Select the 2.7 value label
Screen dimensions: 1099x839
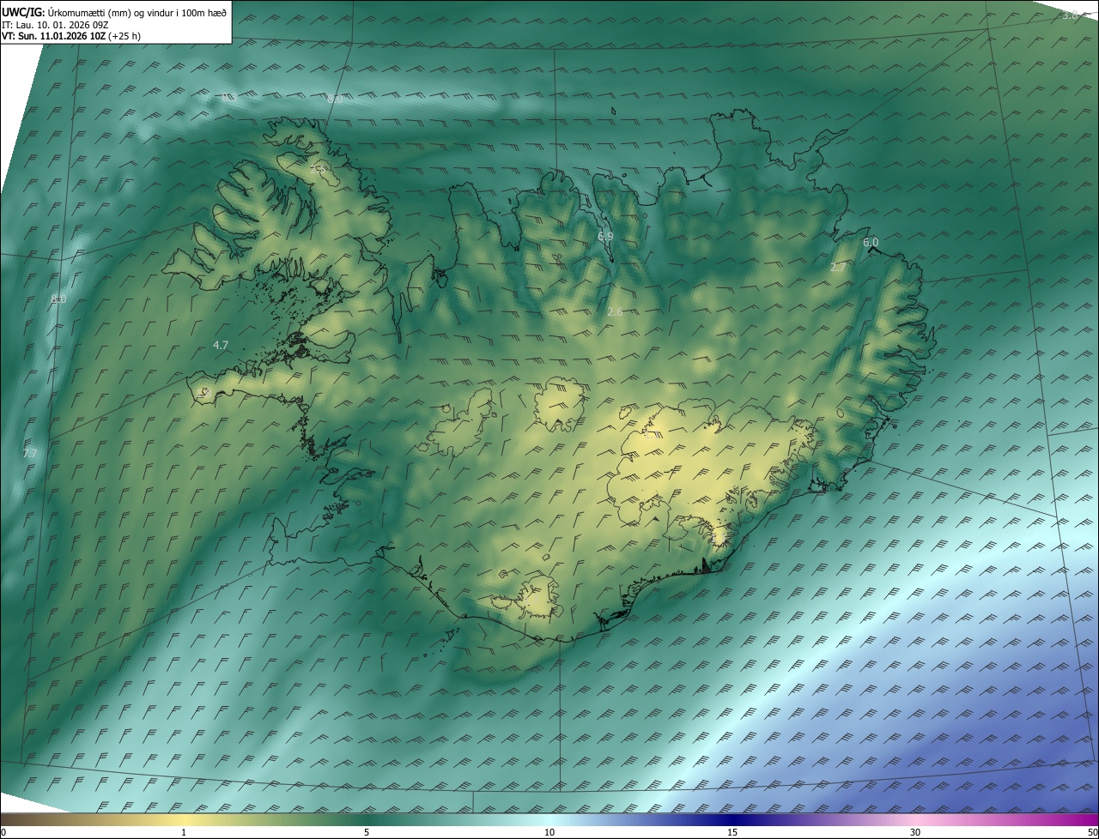[839, 268]
